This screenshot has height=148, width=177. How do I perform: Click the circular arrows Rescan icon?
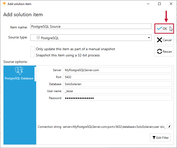(x=159, y=51)
